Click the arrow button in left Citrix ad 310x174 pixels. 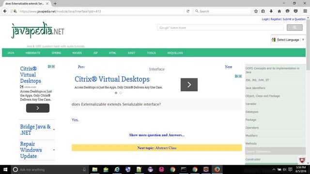38,108
